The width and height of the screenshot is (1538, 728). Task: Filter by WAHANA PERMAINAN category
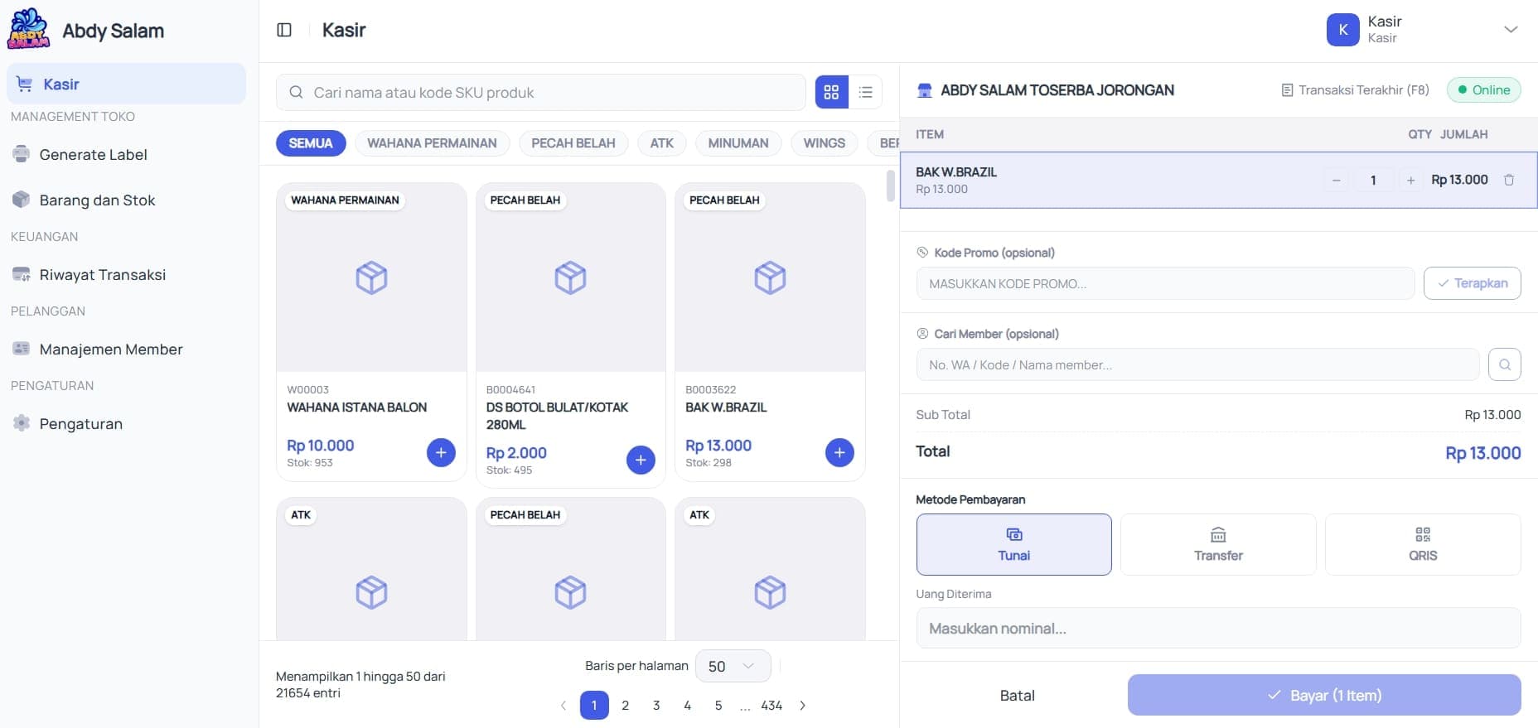coord(432,142)
